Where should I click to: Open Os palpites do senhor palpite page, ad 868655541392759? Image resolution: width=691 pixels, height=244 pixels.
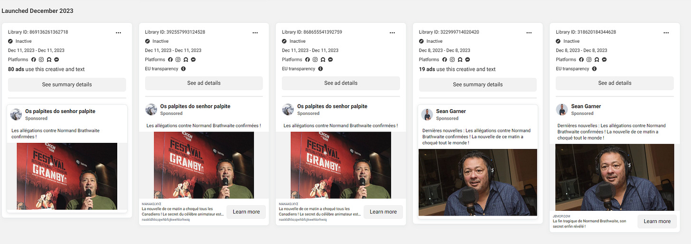[x=332, y=106]
